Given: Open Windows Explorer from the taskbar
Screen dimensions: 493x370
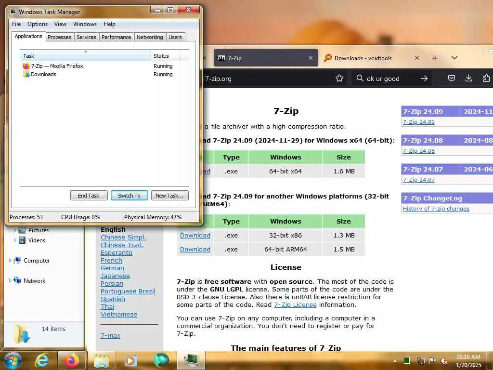Looking at the screenshot, I should tap(101, 360).
